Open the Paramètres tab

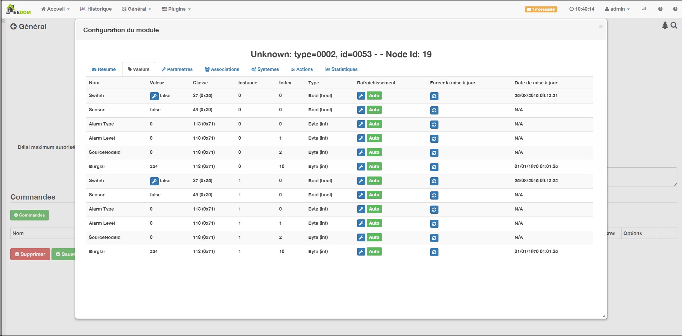click(177, 69)
